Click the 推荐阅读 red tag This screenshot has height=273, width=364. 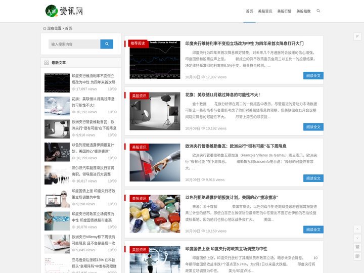[x=138, y=43]
